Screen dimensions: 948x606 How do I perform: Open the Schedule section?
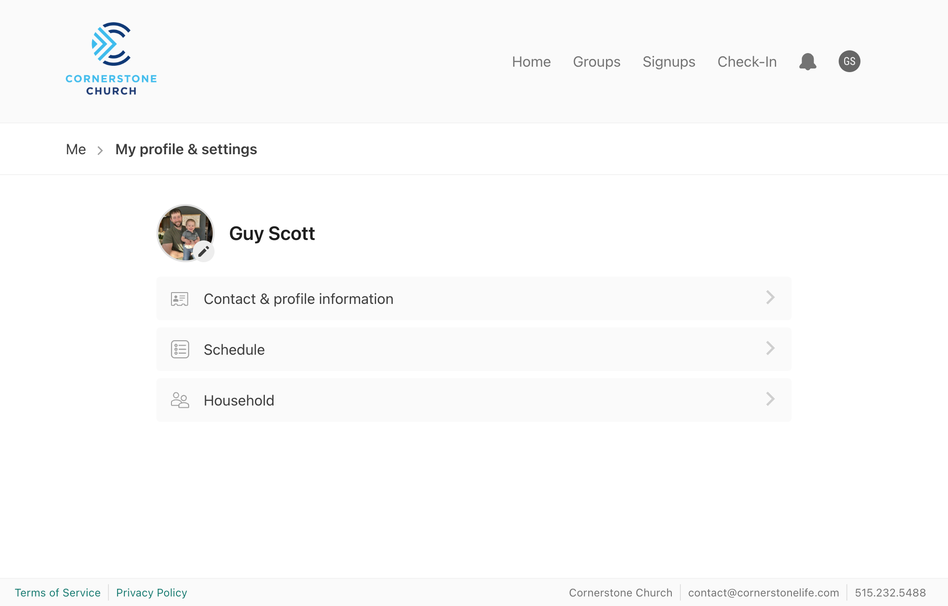(x=474, y=349)
